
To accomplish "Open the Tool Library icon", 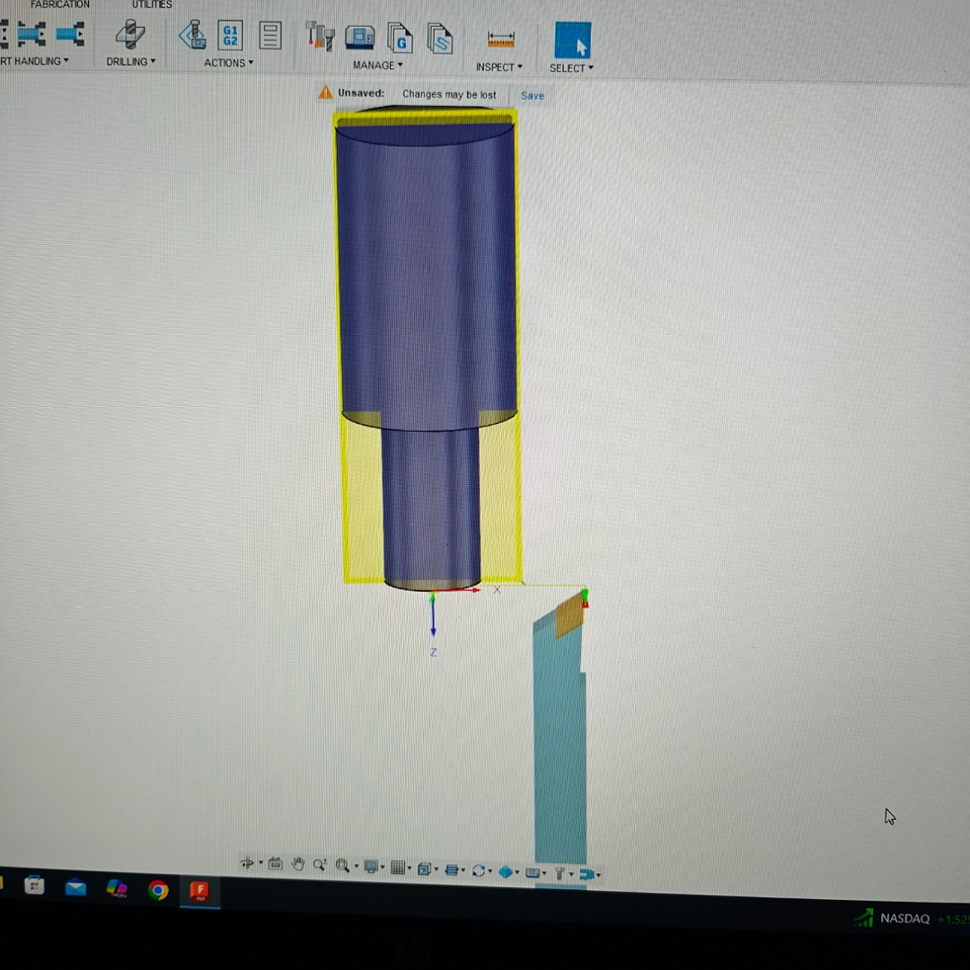I will 321,37.
